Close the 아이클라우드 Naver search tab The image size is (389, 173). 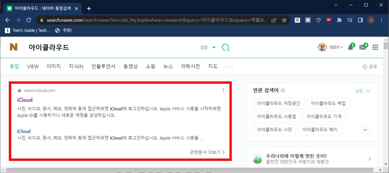tap(77, 8)
